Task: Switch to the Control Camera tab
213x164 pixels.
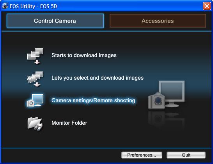Action: 55,21
